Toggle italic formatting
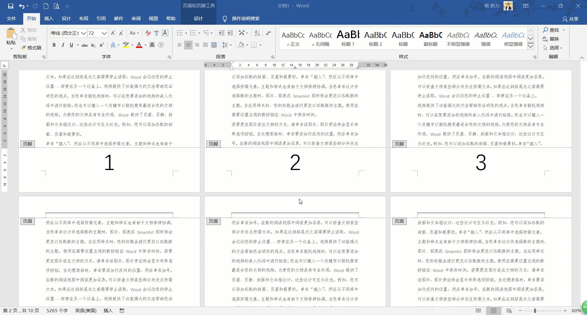Screen dimensions: 587x315 63,45
